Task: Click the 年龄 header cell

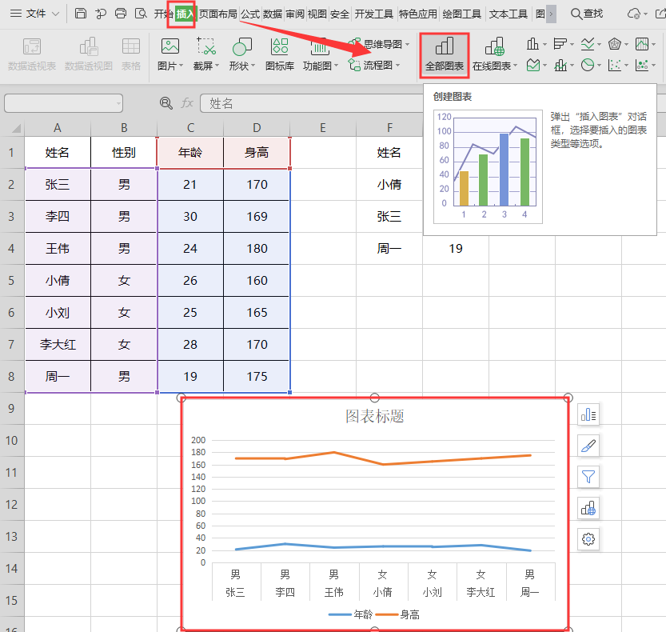Action: (190, 152)
